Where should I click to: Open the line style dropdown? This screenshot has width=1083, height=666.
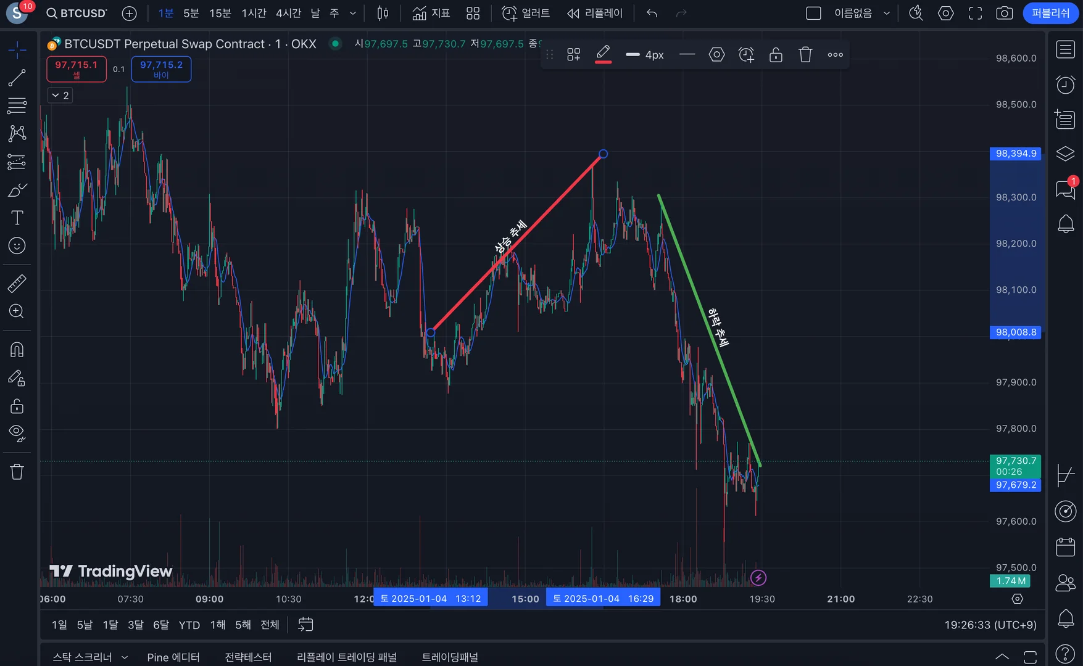pyautogui.click(x=687, y=55)
